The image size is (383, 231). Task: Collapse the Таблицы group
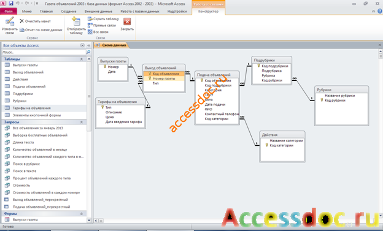click(x=82, y=59)
